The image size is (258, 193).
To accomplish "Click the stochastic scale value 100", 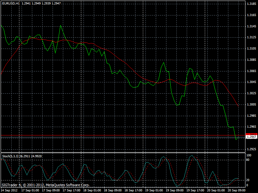I will (249, 155).
